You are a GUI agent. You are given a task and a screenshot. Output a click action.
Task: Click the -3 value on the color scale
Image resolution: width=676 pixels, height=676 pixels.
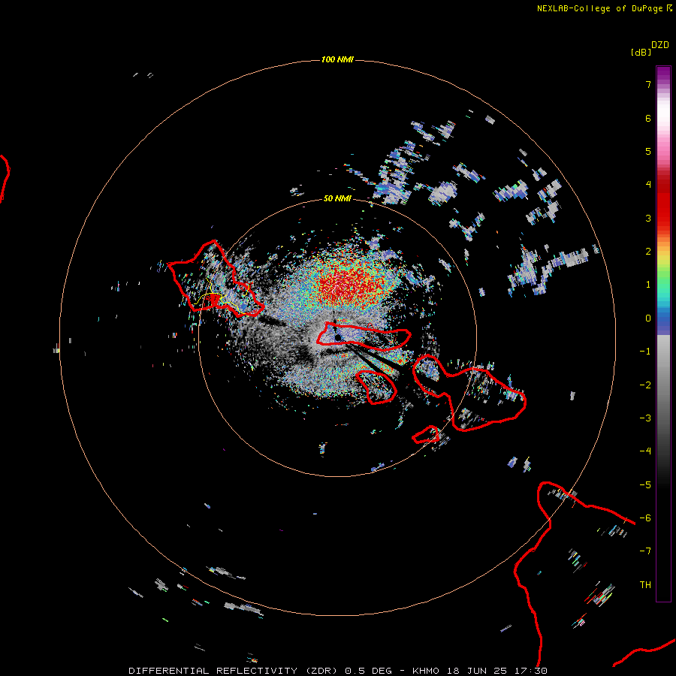click(x=645, y=418)
